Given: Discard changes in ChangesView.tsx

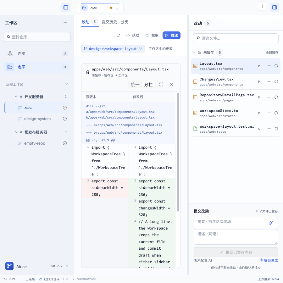Looking at the screenshot, I should (276, 81).
